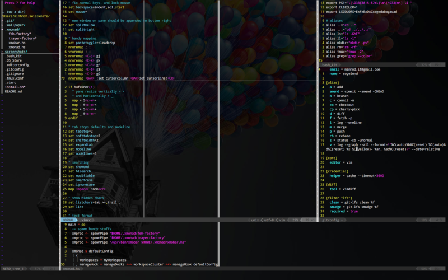Screen dimensions: 448x280
Task: Click the 'required = true' line
Action: pyautogui.click(x=344, y=211)
